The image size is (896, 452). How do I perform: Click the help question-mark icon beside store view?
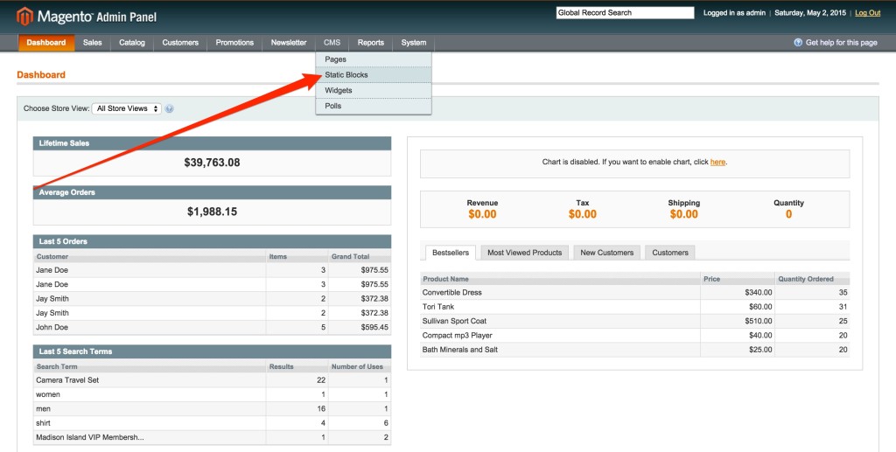169,108
